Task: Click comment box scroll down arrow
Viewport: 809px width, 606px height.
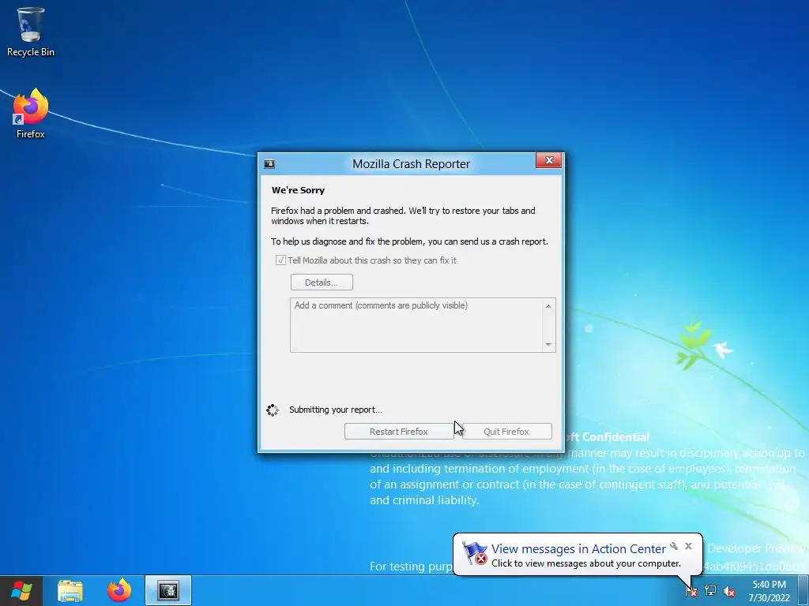Action: pyautogui.click(x=548, y=344)
